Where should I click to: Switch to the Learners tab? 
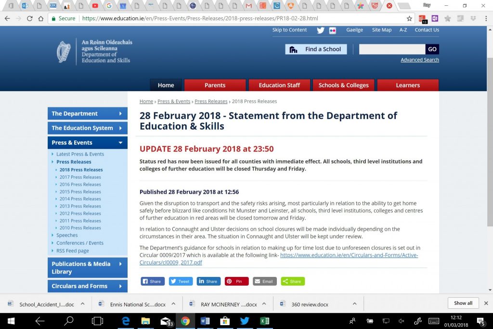(x=408, y=85)
